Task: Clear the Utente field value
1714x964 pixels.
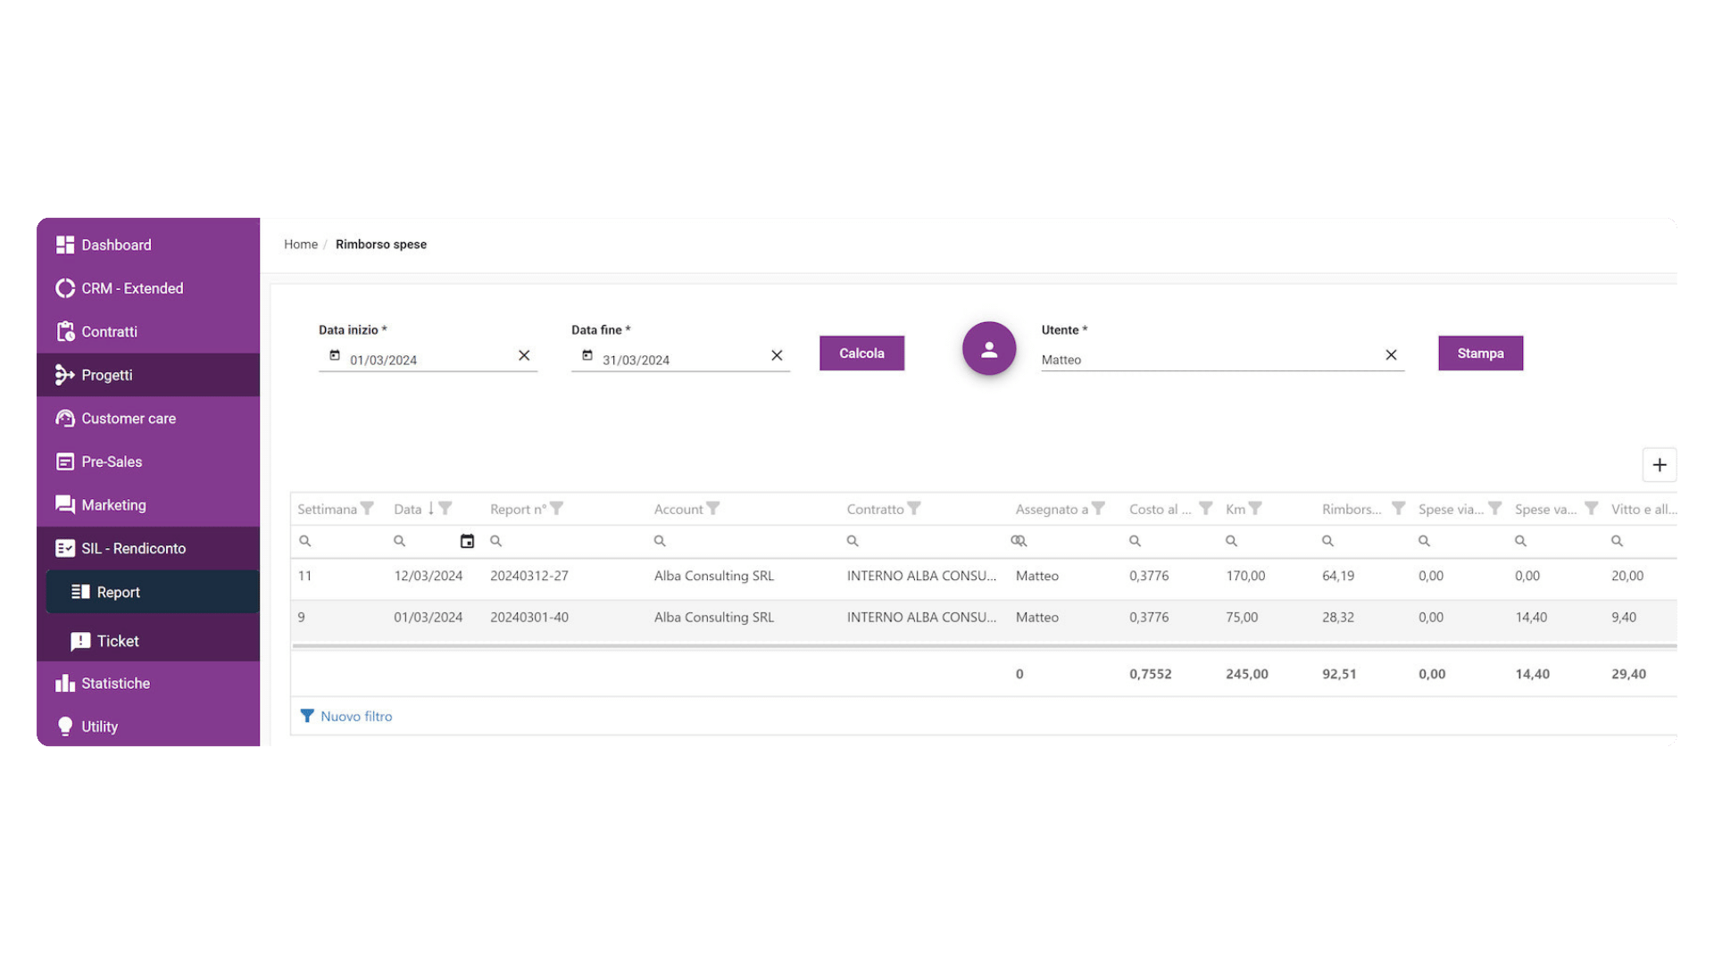Action: coord(1391,355)
